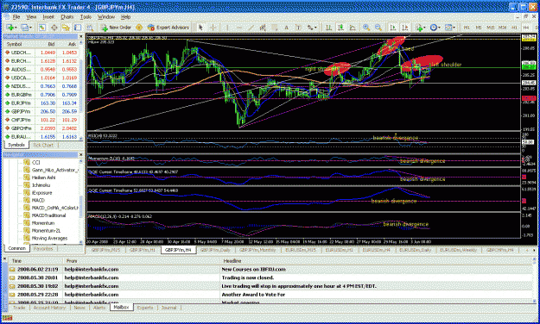
Task: Select the text label 'T' tool
Action: tap(298, 28)
